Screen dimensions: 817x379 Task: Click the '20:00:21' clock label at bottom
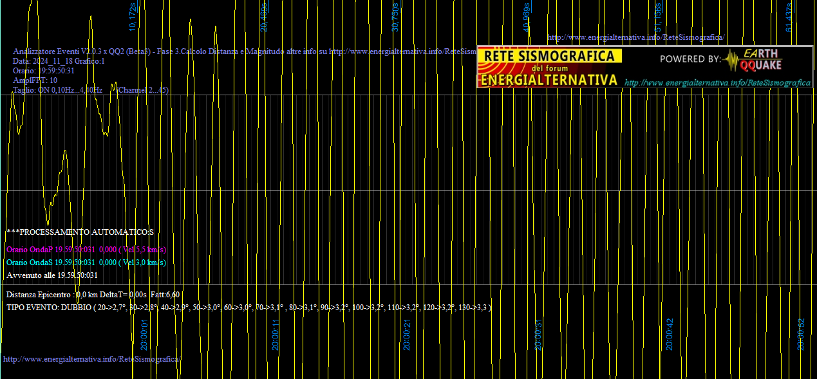click(x=407, y=335)
